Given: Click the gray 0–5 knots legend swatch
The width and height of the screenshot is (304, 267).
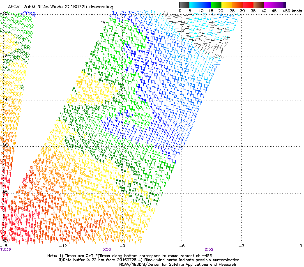Looking at the screenshot, I should point(184,5).
